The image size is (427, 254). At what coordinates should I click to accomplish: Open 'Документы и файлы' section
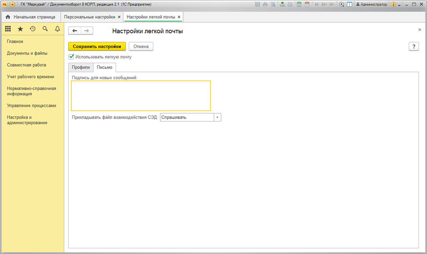[x=27, y=53]
